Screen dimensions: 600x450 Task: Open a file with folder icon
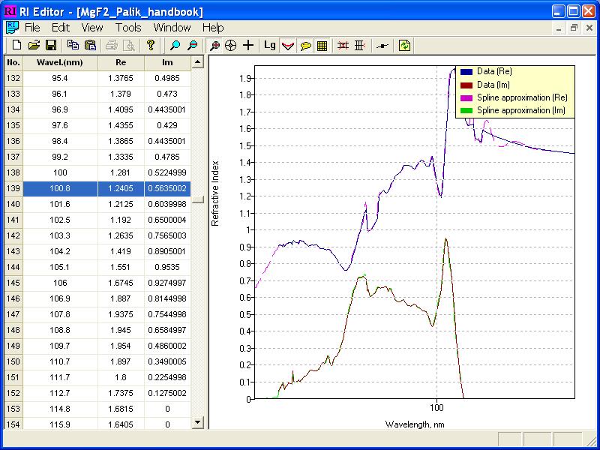34,46
